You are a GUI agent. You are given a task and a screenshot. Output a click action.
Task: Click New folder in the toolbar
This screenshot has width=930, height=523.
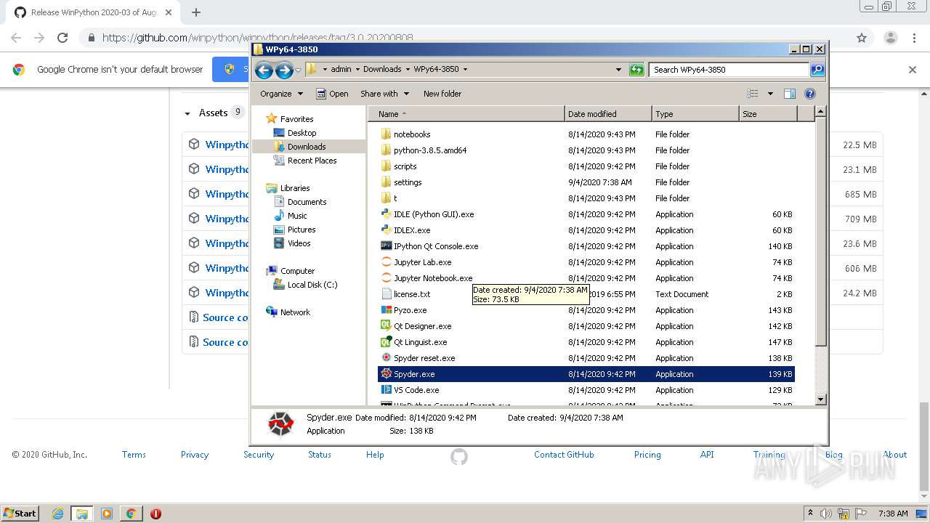click(442, 94)
